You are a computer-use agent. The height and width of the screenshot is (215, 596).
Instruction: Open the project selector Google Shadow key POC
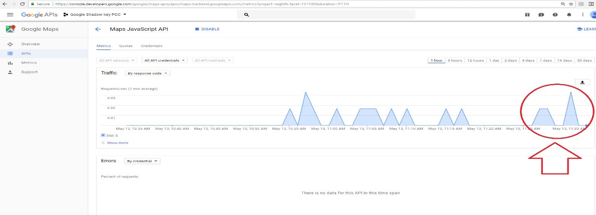(95, 15)
